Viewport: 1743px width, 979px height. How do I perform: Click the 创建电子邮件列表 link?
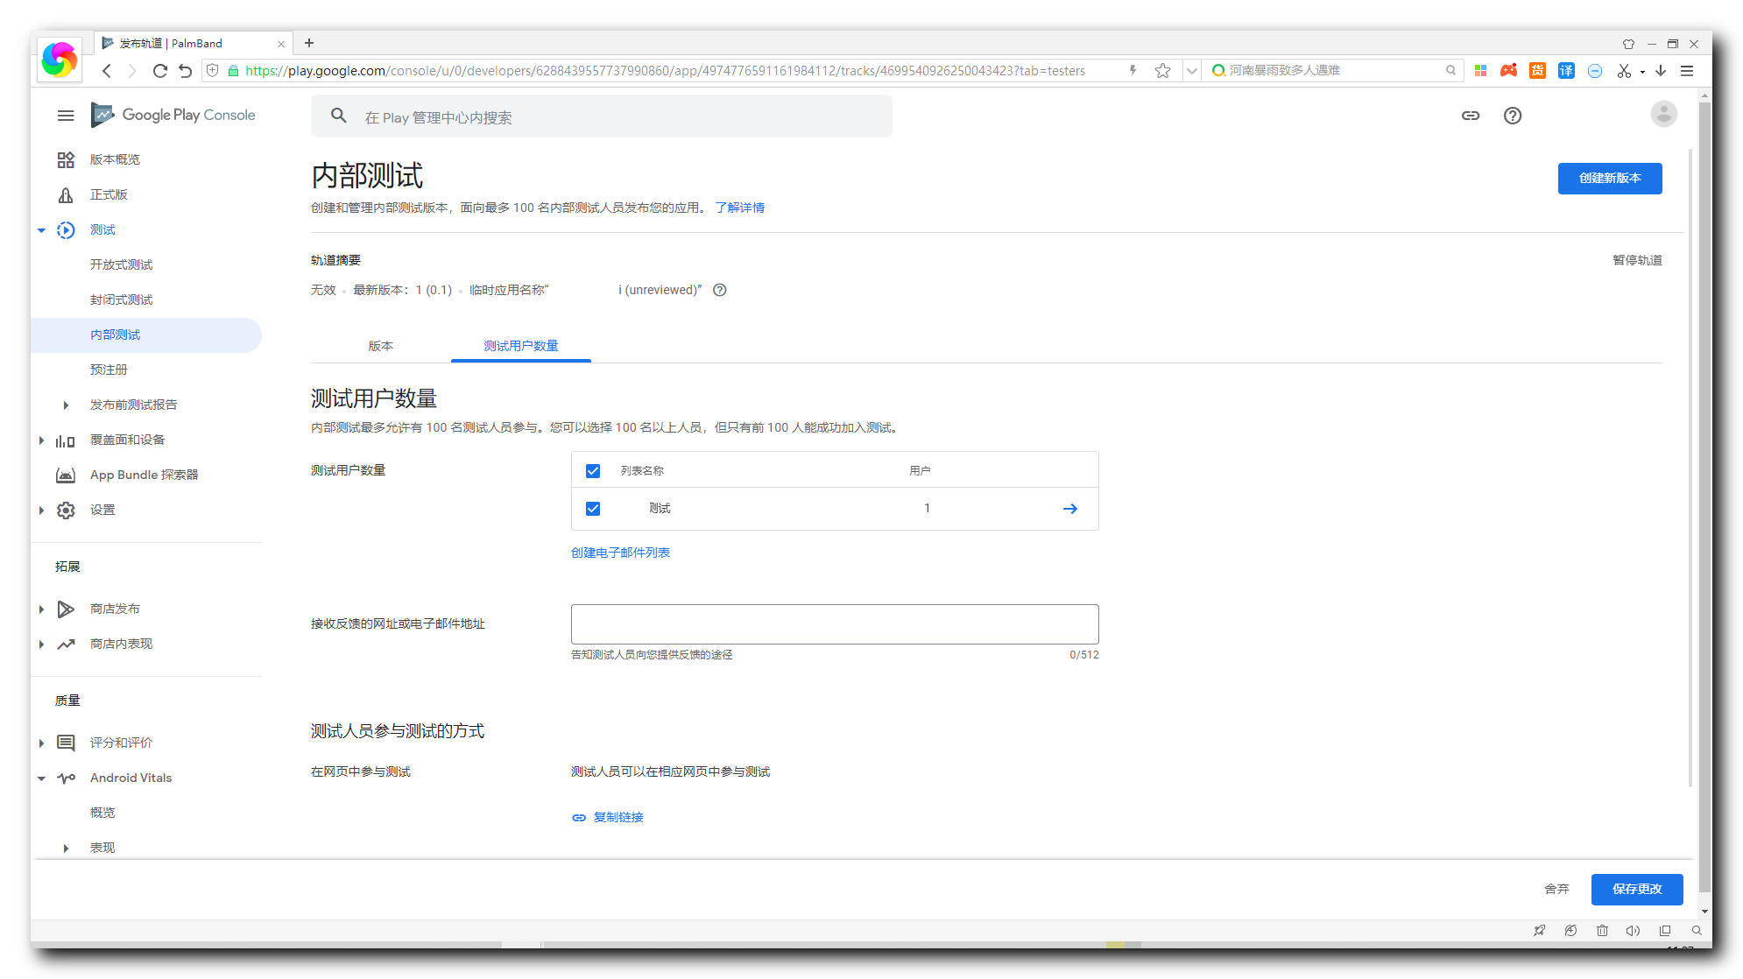(620, 553)
